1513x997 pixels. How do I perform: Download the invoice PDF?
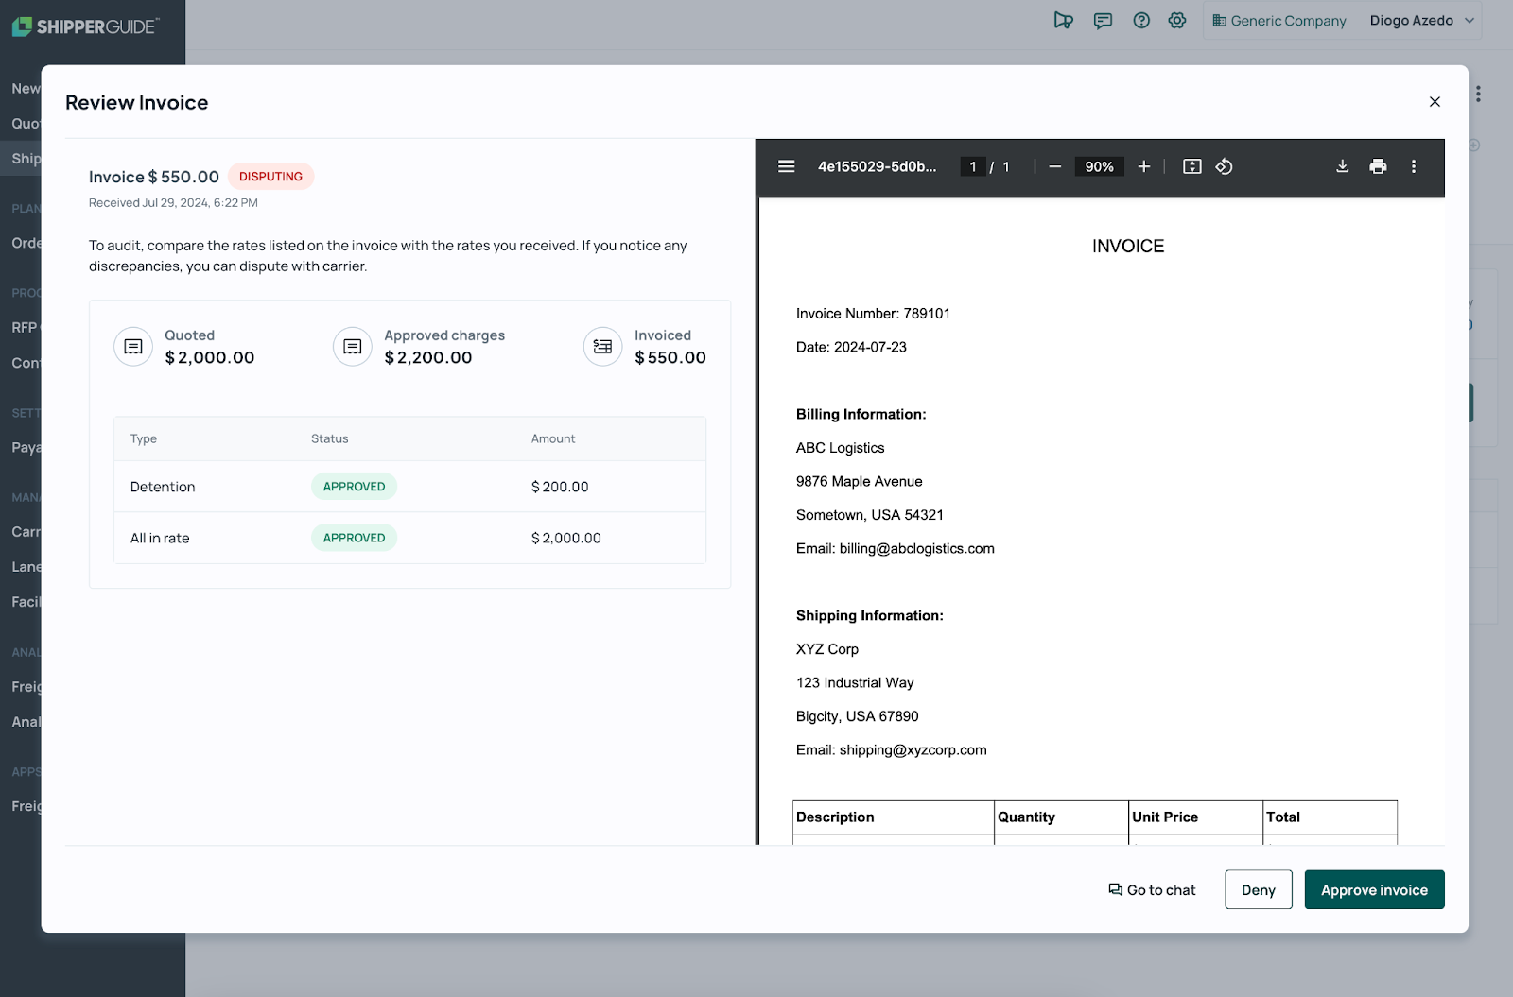(x=1342, y=166)
